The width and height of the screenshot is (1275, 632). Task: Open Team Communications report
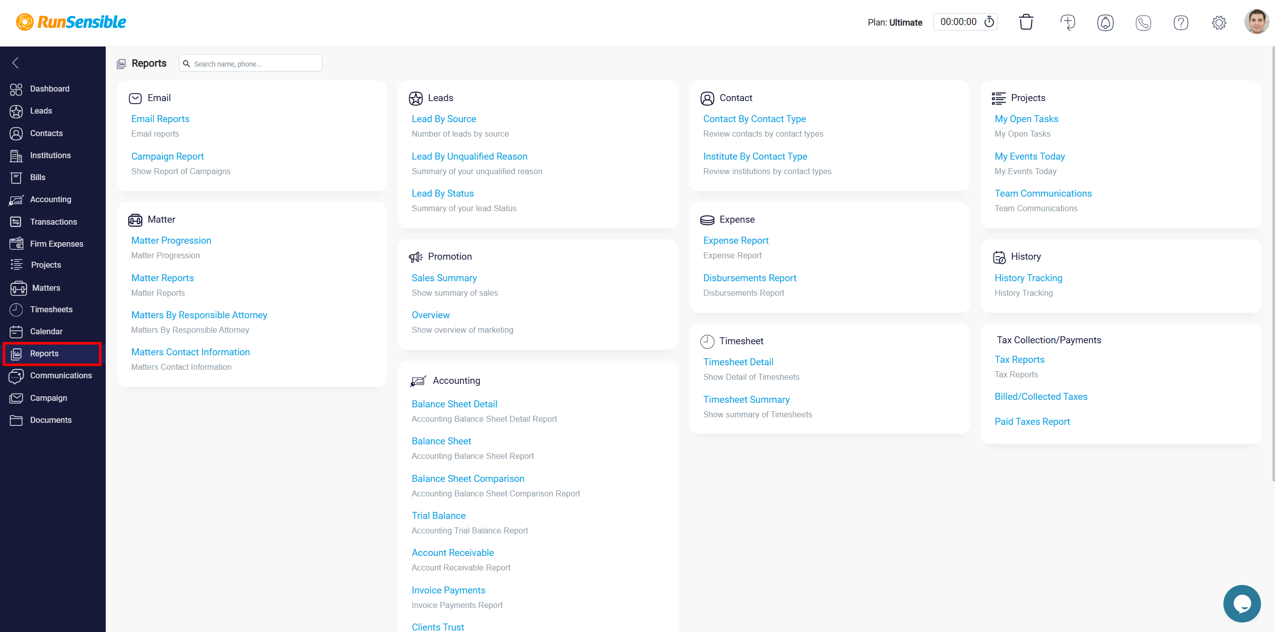(1043, 194)
